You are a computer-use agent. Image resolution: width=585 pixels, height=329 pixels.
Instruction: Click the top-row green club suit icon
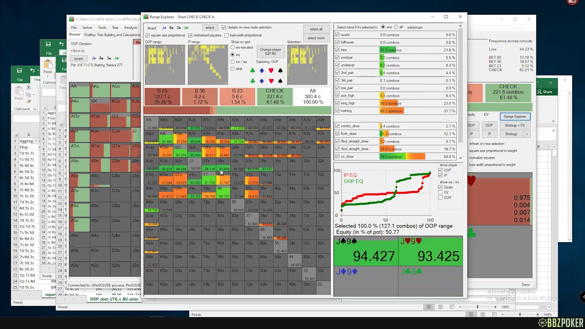pyautogui.click(x=253, y=71)
